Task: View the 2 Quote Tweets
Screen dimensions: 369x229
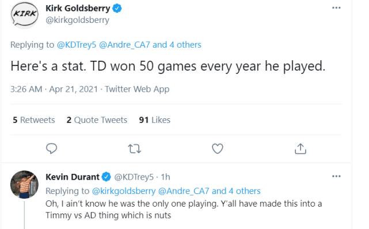Action: click(x=97, y=120)
